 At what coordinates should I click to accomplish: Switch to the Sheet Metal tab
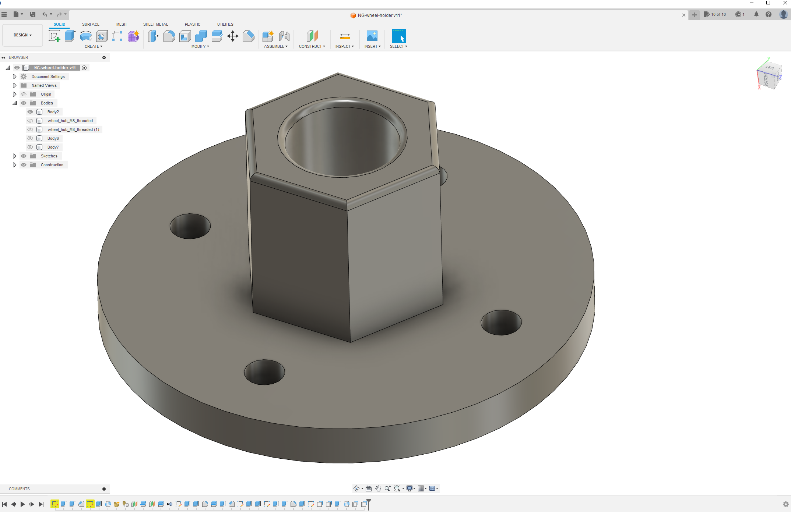tap(155, 24)
